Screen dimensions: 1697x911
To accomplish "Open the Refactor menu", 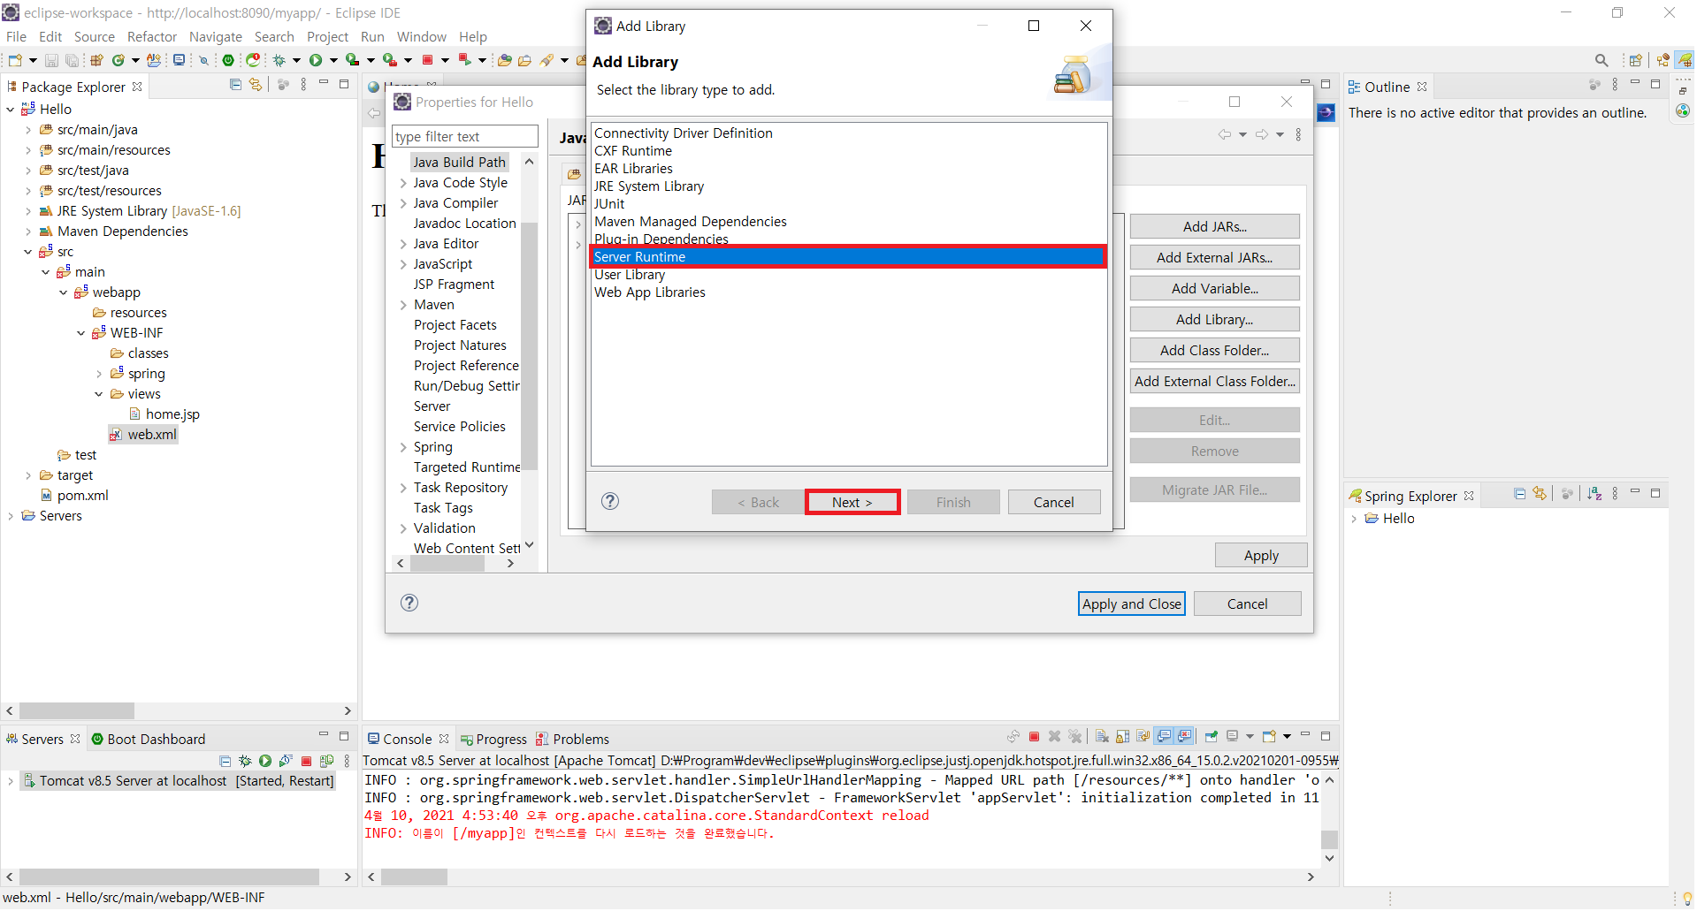I will click(152, 37).
